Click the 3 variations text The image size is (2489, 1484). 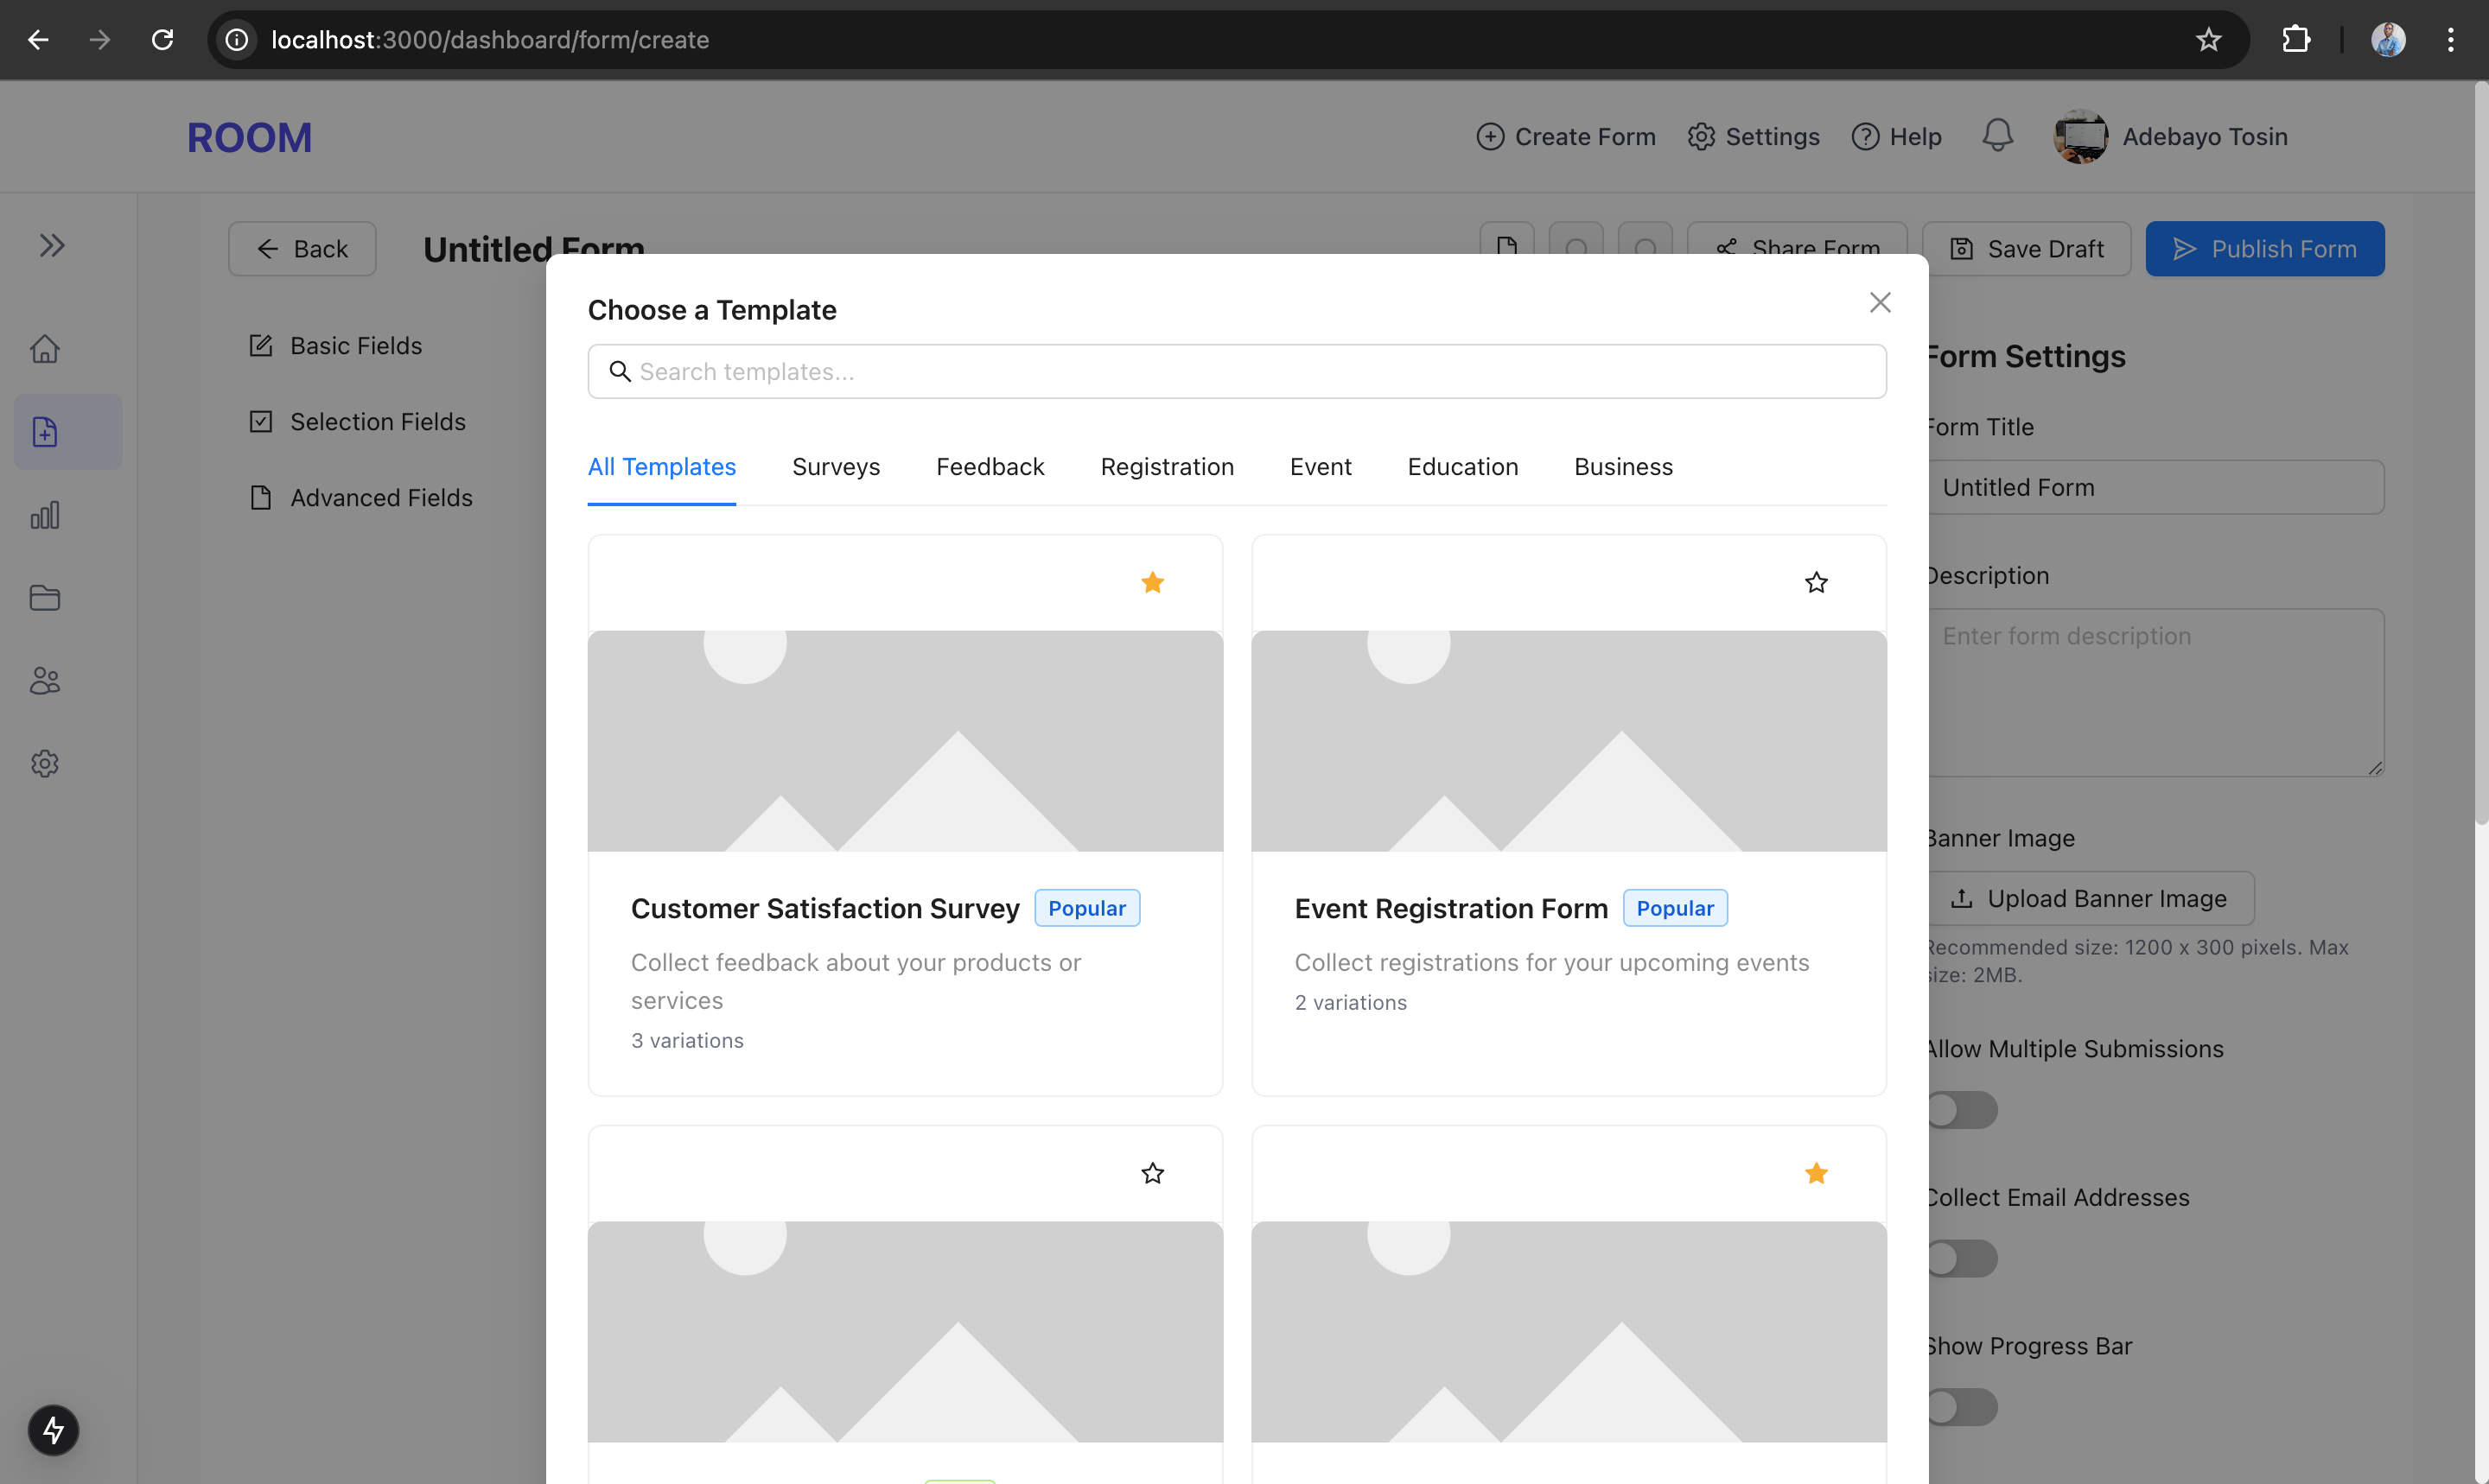(687, 1041)
